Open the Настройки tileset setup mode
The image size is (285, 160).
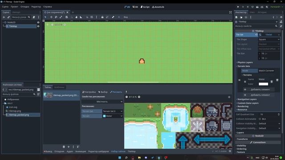click(x=89, y=92)
